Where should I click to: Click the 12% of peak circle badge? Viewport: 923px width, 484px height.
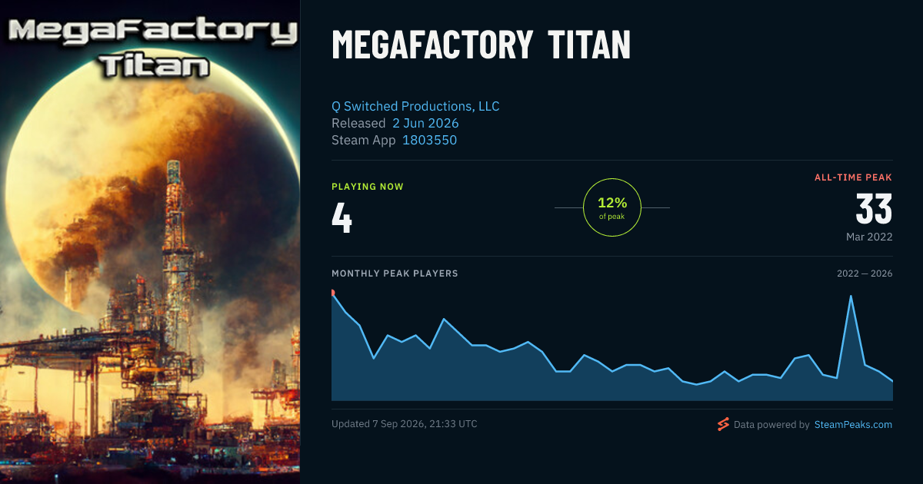[612, 207]
